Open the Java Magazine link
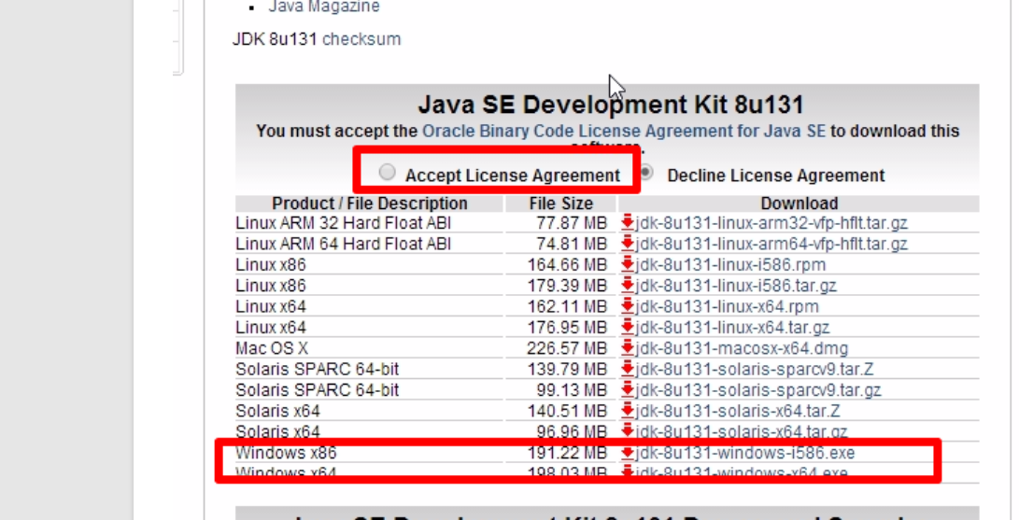 tap(324, 7)
